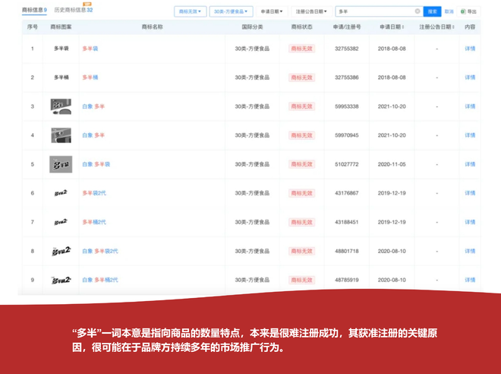Screen dimensions: 501x374
Task: Click the blue 搜索 button
Action: (x=432, y=11)
